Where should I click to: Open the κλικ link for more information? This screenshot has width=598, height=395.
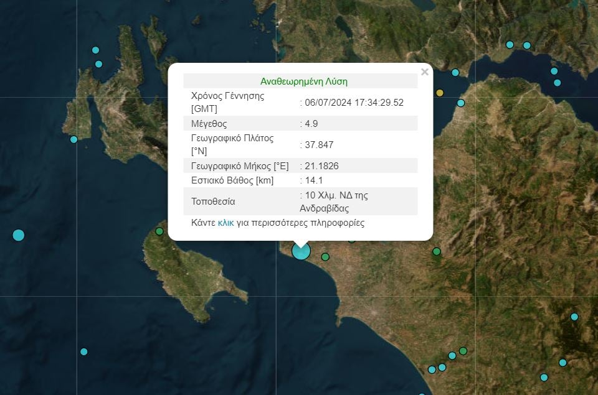(225, 223)
